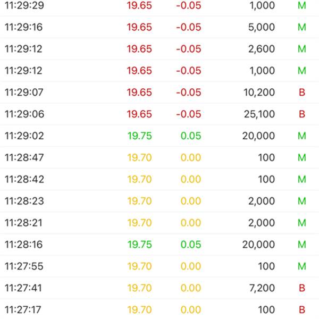The width and height of the screenshot is (319, 319).
Task: Click the 2,000 volume at 11:28:21
Action: coord(262,223)
